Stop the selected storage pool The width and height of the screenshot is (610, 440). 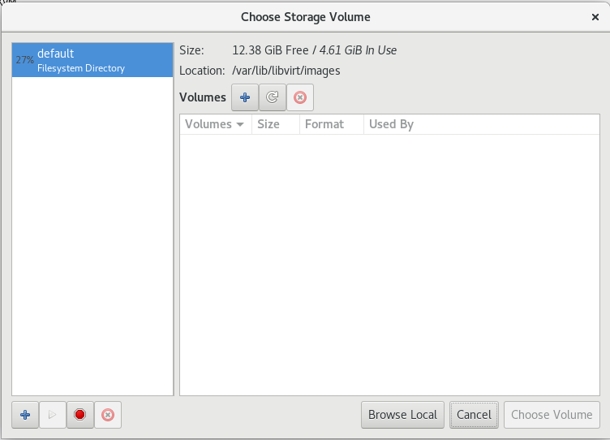[x=79, y=415]
